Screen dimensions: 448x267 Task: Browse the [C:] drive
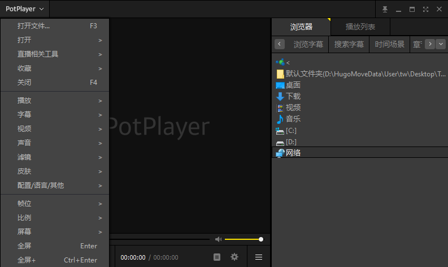point(286,131)
